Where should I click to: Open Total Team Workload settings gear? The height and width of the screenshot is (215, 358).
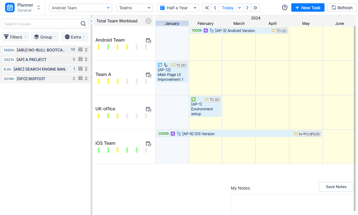[x=148, y=21]
